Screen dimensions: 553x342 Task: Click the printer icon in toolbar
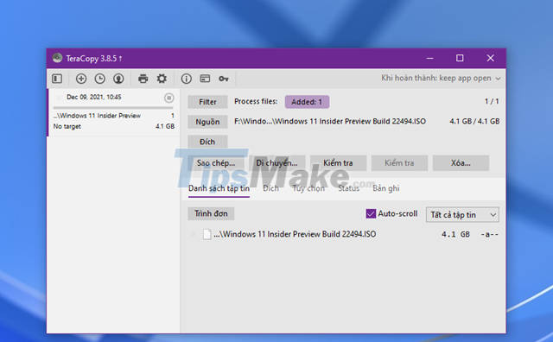[143, 79]
